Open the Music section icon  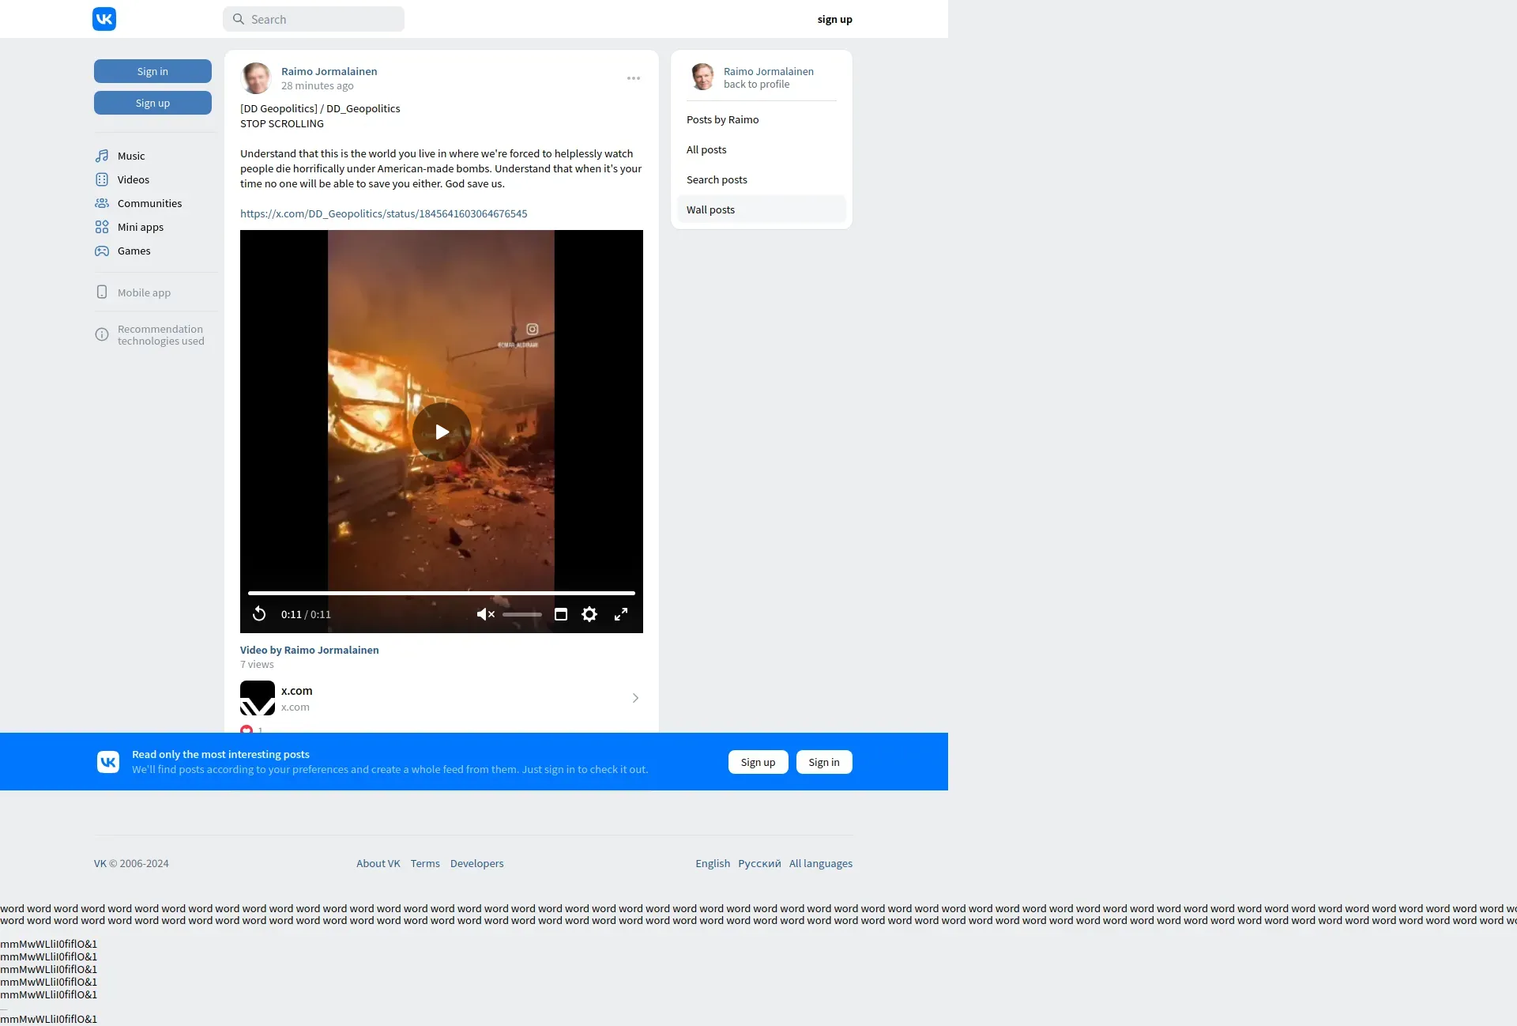[x=102, y=156]
